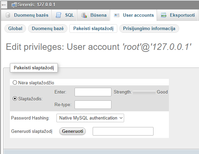Select the User accounts tab
Screen dimensions: 199x154
pyautogui.click(x=133, y=15)
